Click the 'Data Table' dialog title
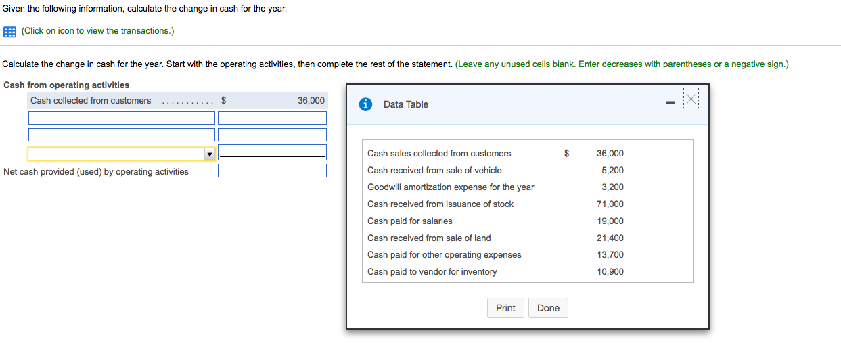Image resolution: width=841 pixels, height=358 pixels. pyautogui.click(x=406, y=104)
